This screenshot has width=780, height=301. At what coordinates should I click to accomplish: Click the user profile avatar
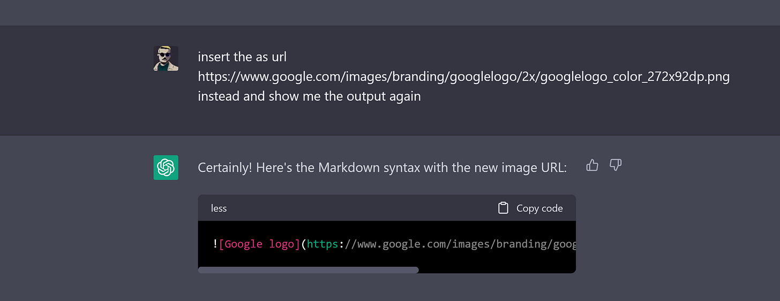(166, 58)
